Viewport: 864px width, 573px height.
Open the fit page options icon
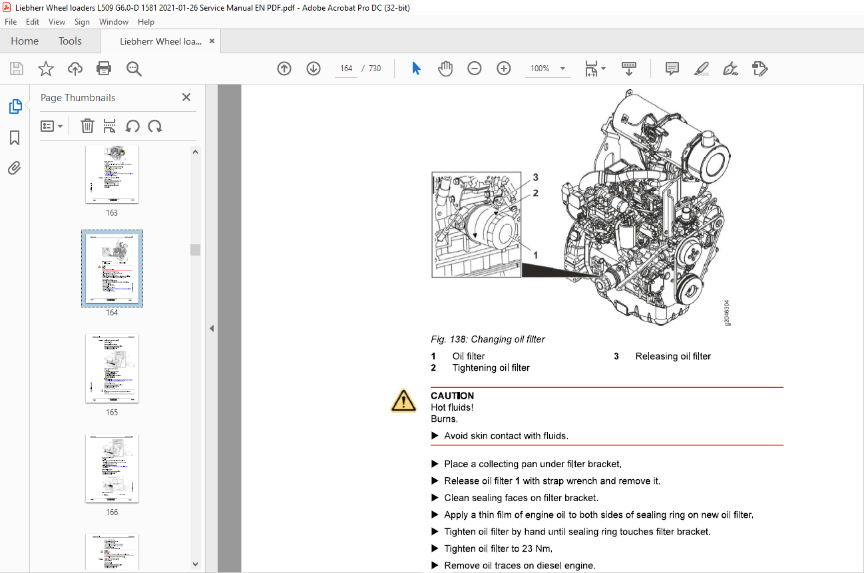click(595, 69)
